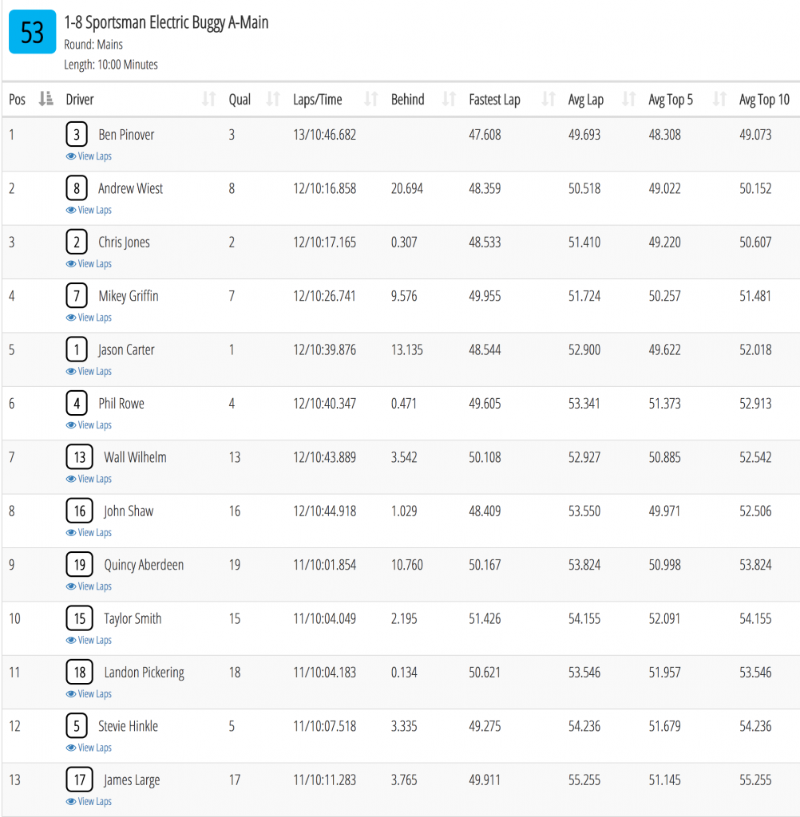800x817 pixels.
Task: Click car number 8 badge for Andrew Wiest
Action: pyautogui.click(x=77, y=188)
